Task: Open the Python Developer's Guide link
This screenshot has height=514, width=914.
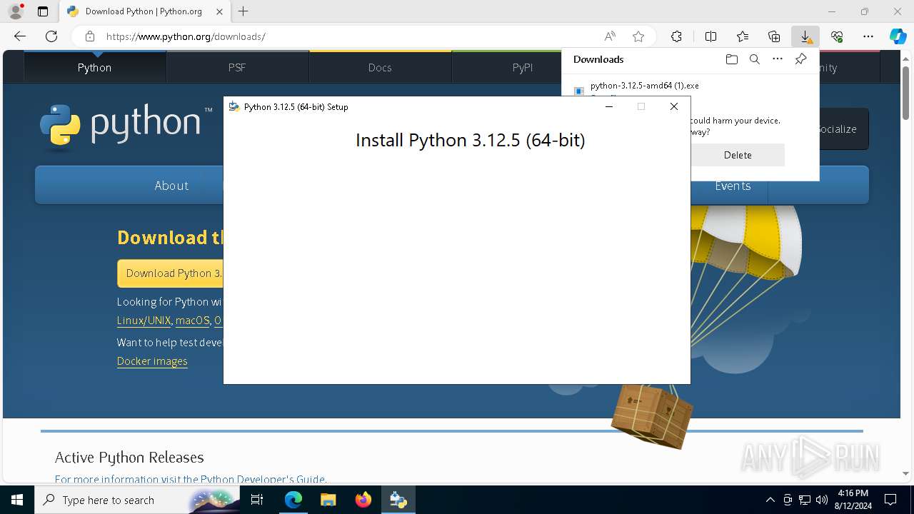Action: coord(263,479)
